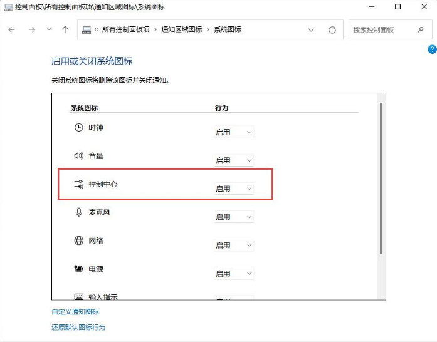The height and width of the screenshot is (342, 437).
Task: Click the clock (时钟) icon
Action: 78,127
